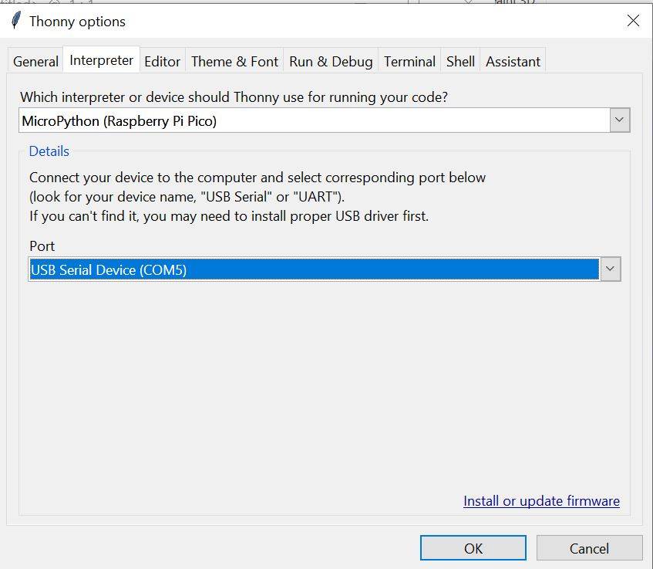Select the USB Serial Device (COM5) port field
The image size is (653, 569).
[x=313, y=269]
